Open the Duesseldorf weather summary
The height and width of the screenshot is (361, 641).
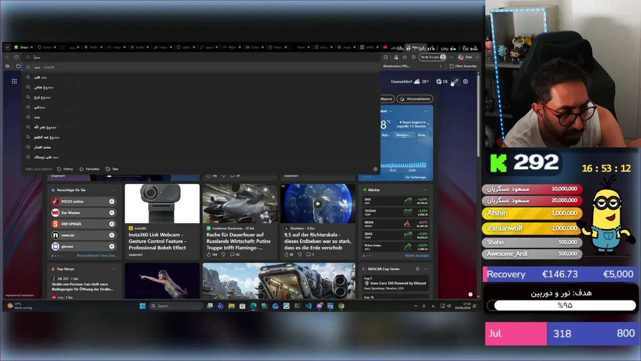pos(410,81)
